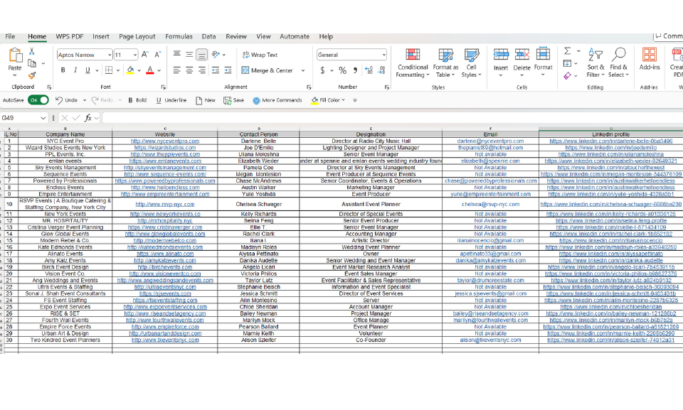
Task: Click the Copy icon
Action: (x=32, y=63)
